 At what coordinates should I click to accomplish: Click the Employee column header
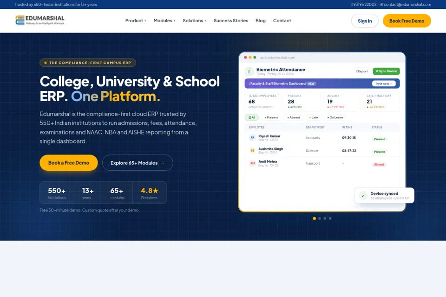pyautogui.click(x=256, y=127)
